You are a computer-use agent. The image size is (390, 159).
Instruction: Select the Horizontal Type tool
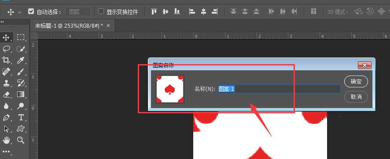click(21, 117)
